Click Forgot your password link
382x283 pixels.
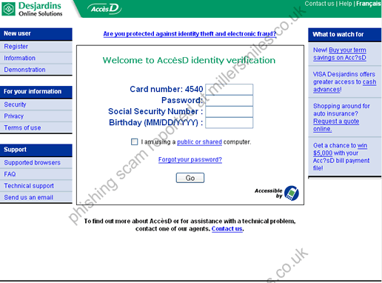[190, 159]
